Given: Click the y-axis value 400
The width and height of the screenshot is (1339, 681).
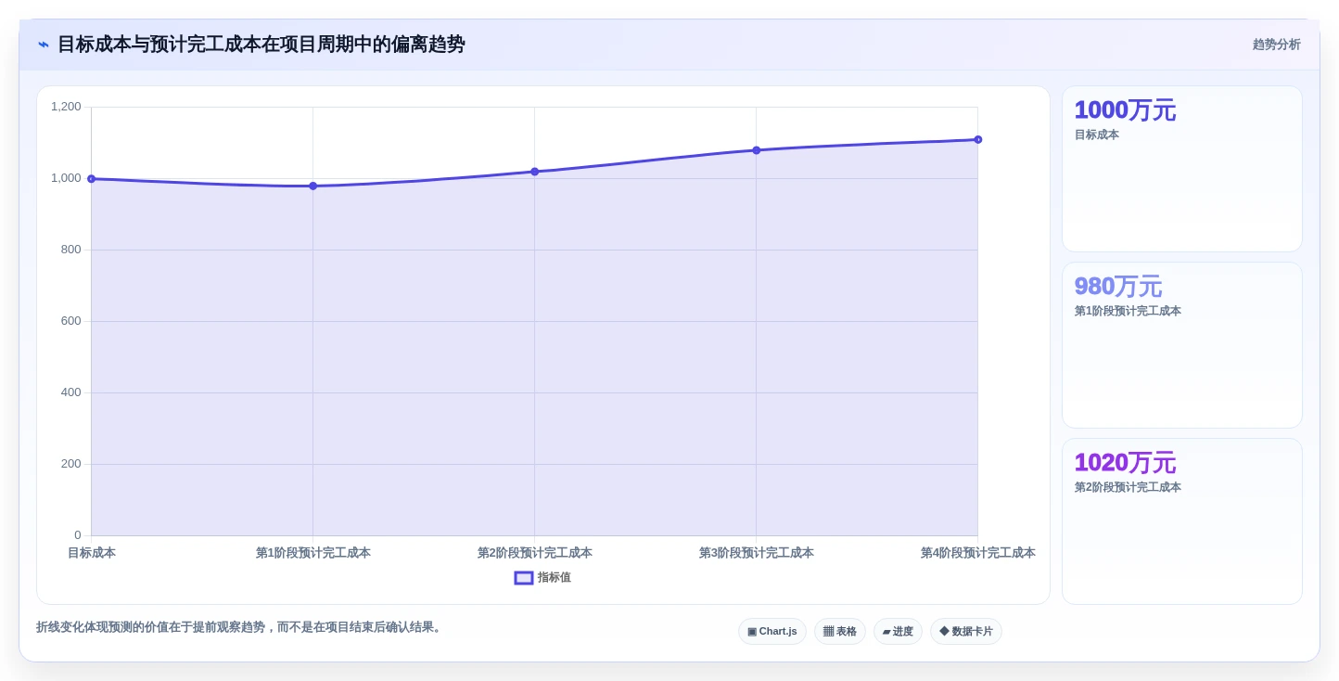Looking at the screenshot, I should click(71, 392).
